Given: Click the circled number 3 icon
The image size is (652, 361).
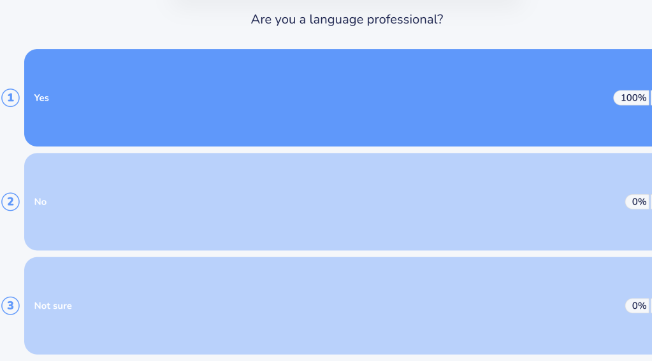Looking at the screenshot, I should click(x=10, y=306).
